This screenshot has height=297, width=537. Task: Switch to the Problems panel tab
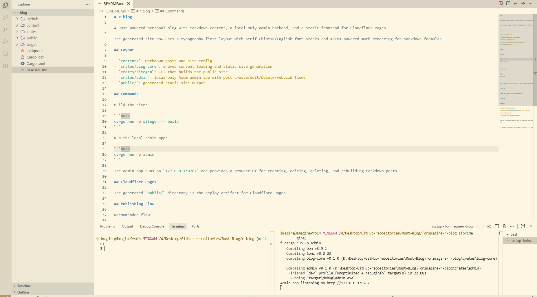click(x=107, y=226)
